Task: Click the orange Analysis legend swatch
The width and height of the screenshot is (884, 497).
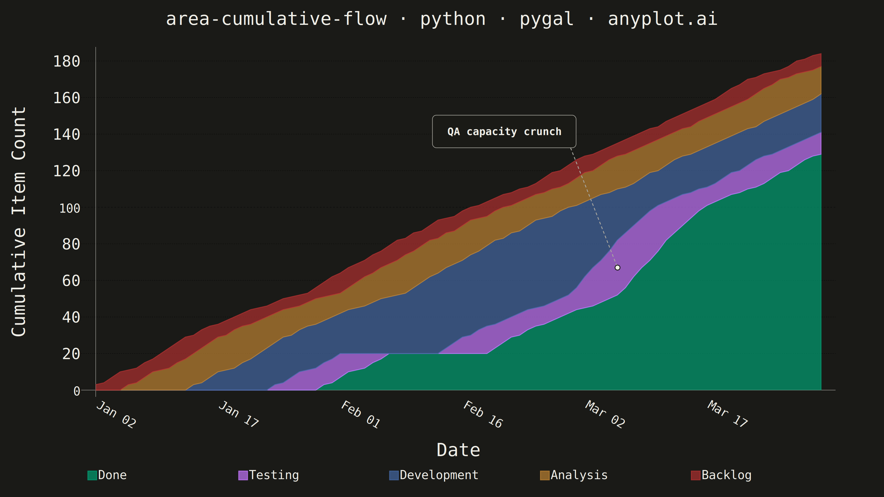Action: tap(544, 475)
